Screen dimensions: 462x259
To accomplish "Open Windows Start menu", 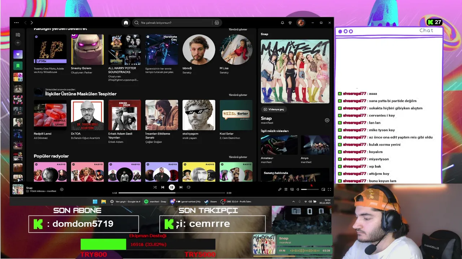I will (x=95, y=201).
